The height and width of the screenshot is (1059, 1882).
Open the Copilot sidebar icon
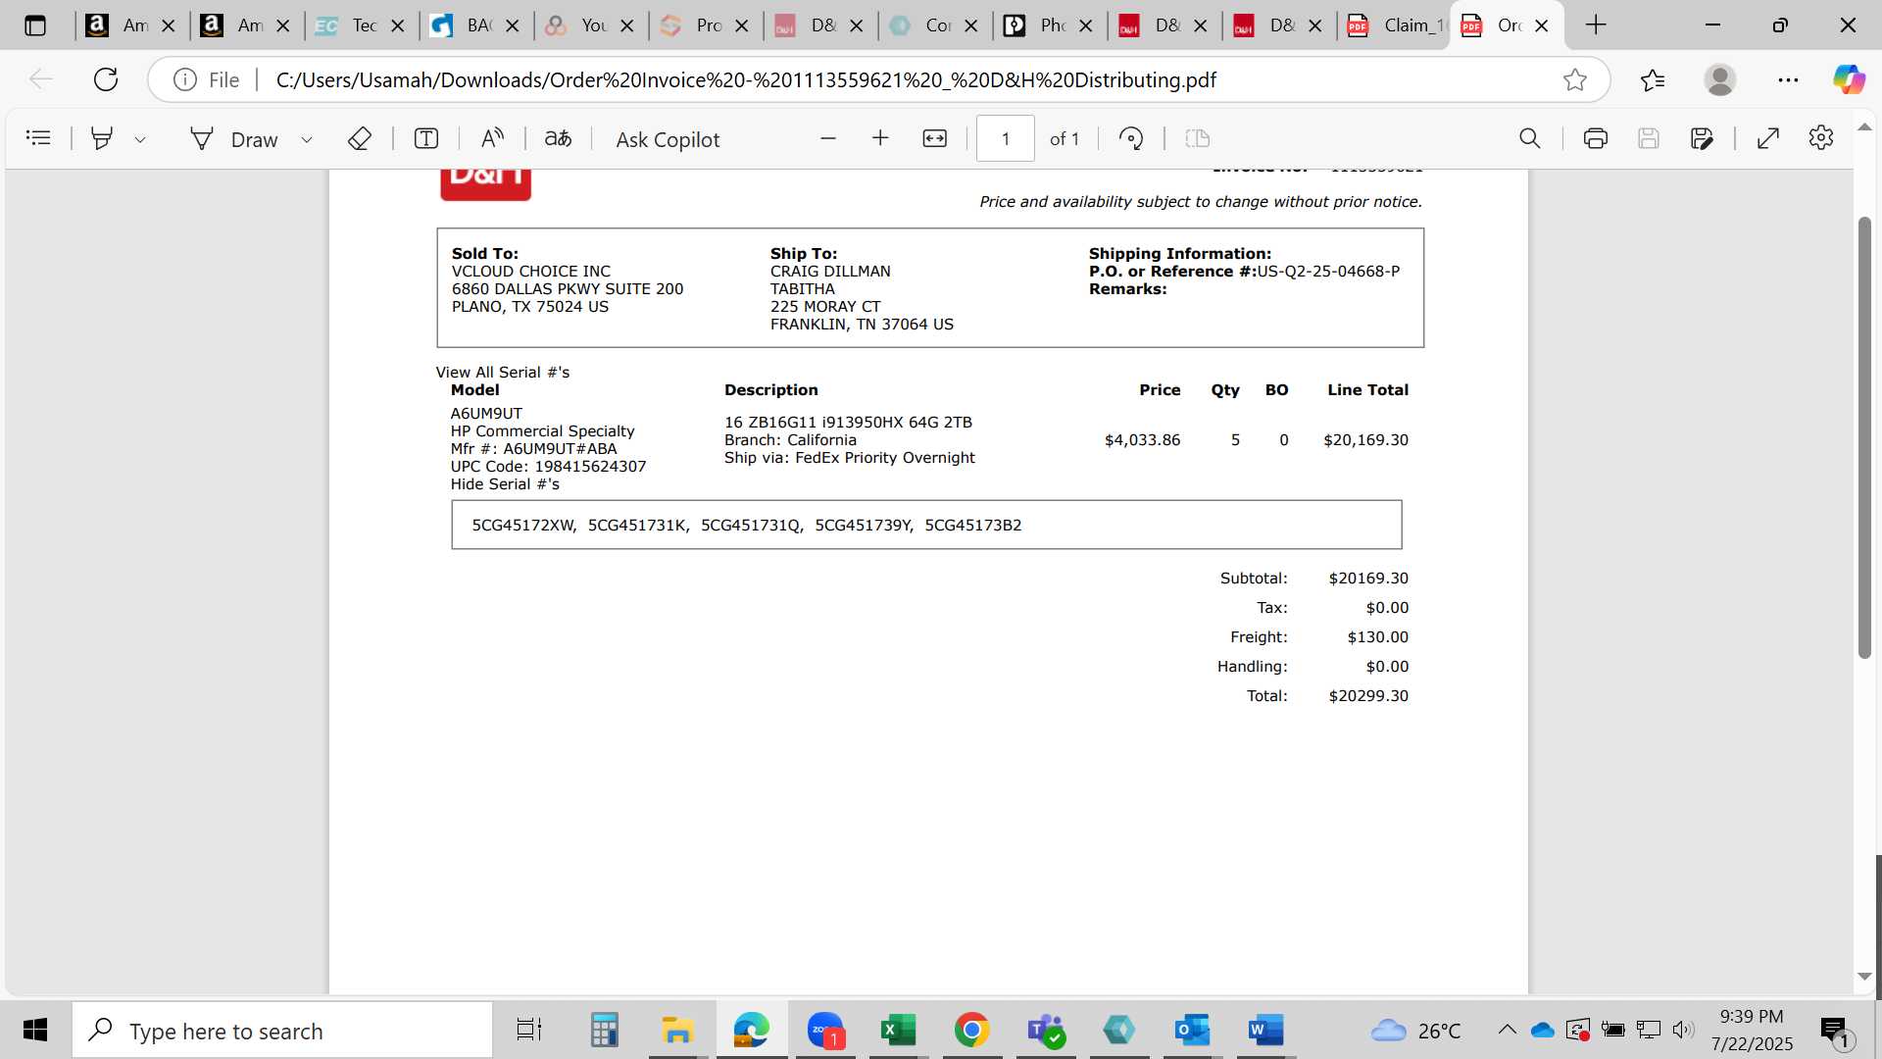tap(1849, 79)
